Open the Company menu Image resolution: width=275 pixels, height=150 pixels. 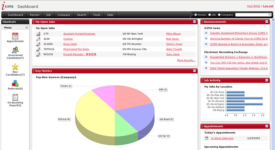pos(64,15)
